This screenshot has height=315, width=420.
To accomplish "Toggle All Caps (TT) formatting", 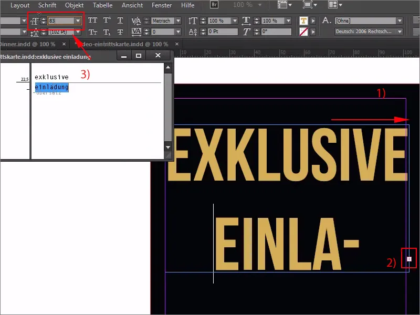I will (x=93, y=20).
